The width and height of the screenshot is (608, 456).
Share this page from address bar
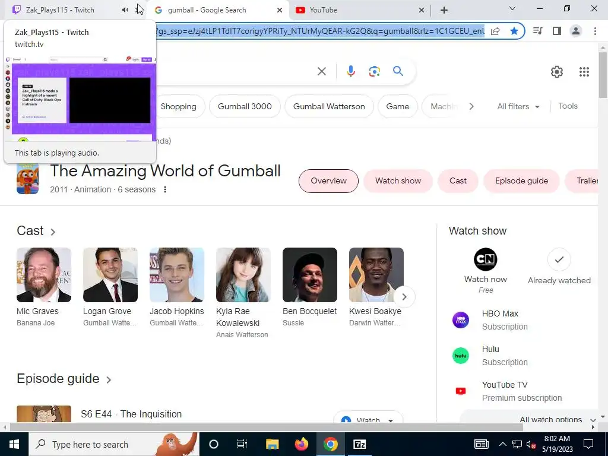pyautogui.click(x=495, y=31)
